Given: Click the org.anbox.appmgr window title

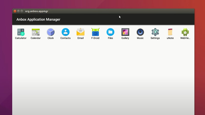Looking at the screenshot, I should [37, 11].
